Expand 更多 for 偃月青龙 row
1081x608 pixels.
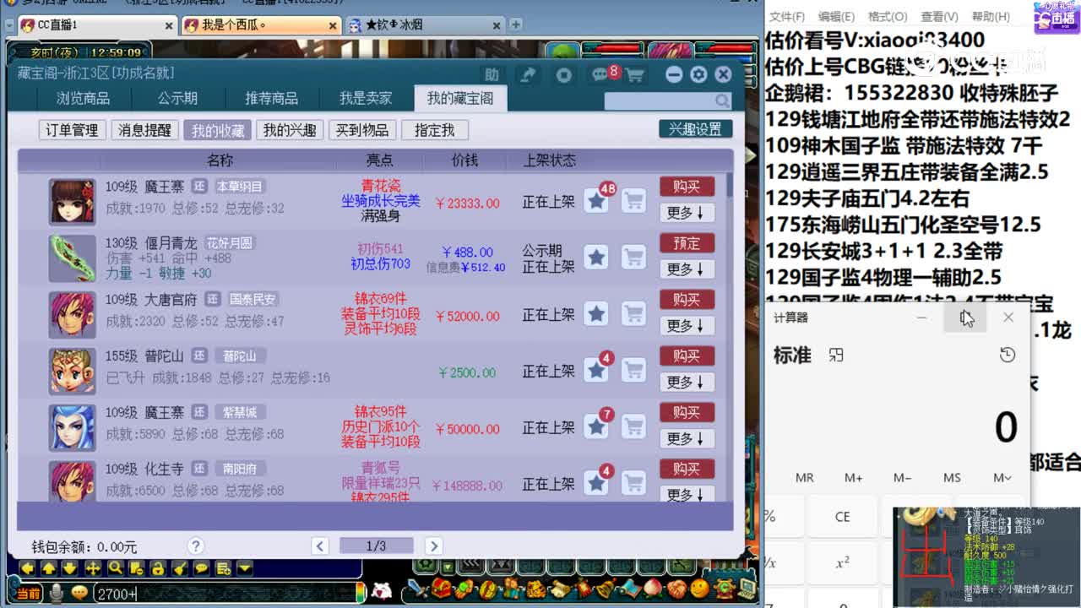click(687, 269)
